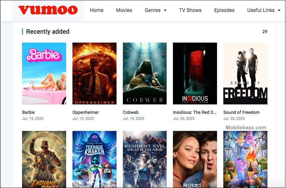Open the Insidious: The Red Door title link

[195, 112]
